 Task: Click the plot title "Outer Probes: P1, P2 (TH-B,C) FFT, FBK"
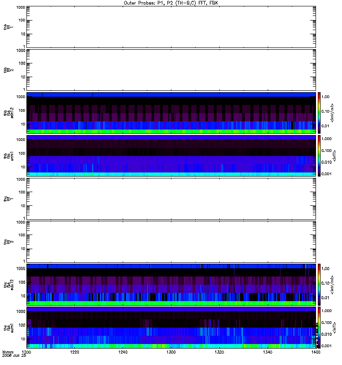click(171, 3)
